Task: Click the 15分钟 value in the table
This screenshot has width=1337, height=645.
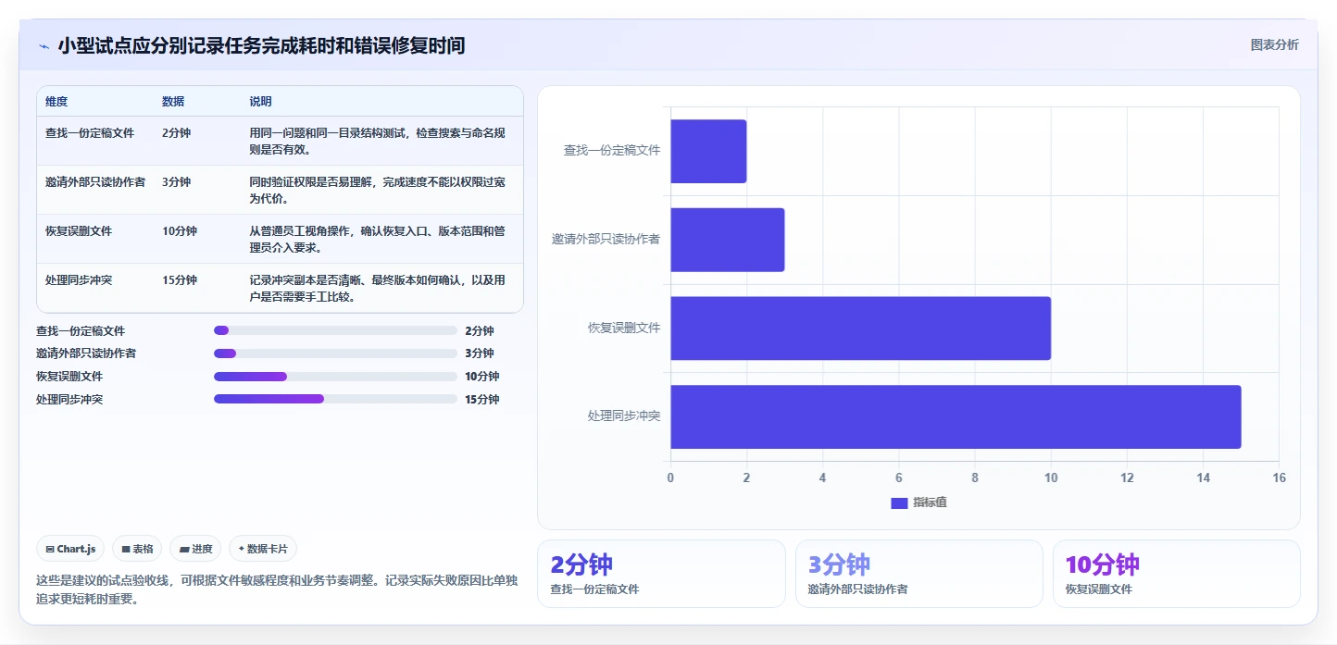Action: tap(180, 280)
